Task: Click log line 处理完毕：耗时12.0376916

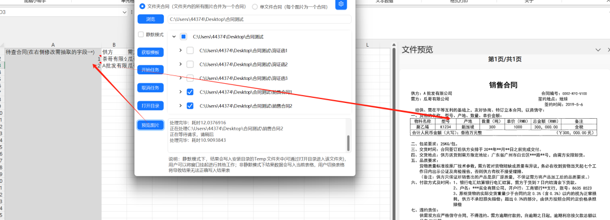Action: pos(198,123)
